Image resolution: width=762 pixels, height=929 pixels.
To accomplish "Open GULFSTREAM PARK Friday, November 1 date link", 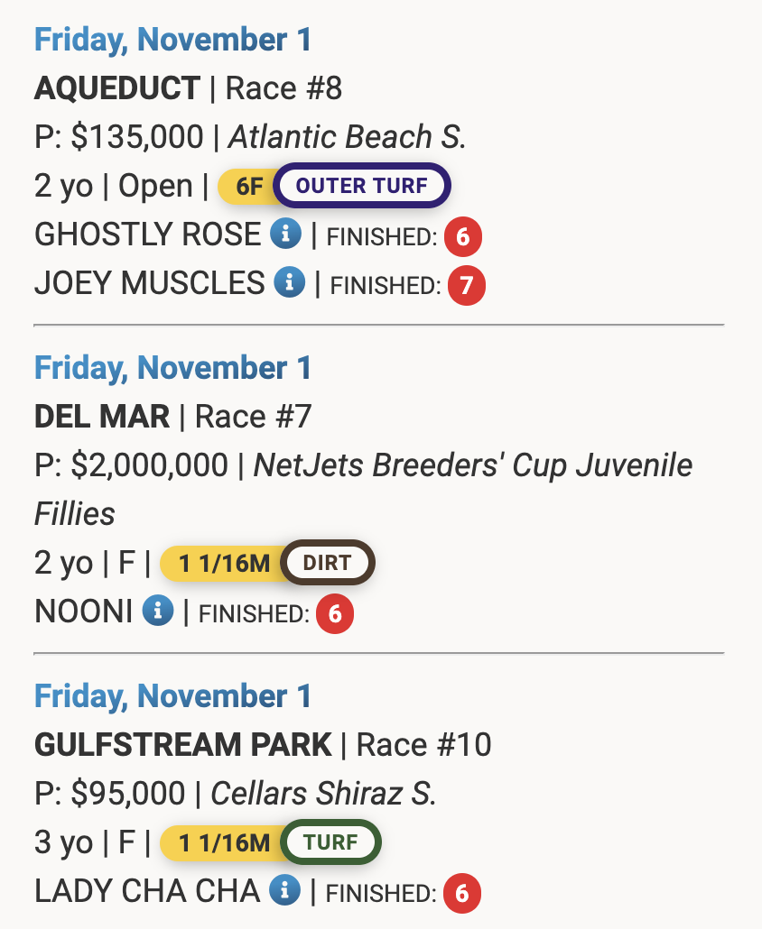I will point(172,696).
